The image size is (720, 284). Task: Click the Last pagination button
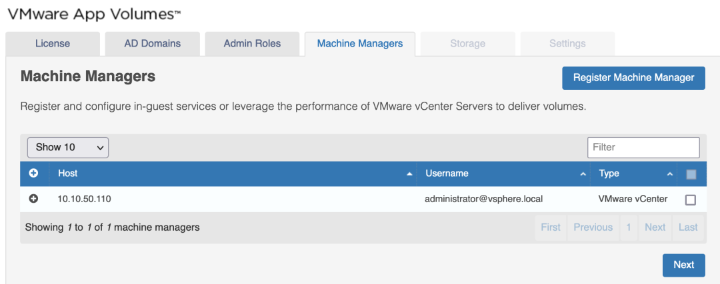point(688,227)
